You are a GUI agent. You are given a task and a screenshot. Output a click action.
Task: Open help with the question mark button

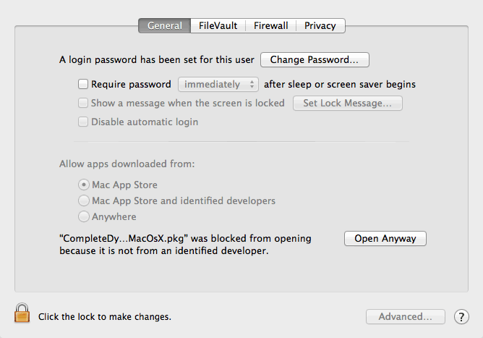point(461,317)
